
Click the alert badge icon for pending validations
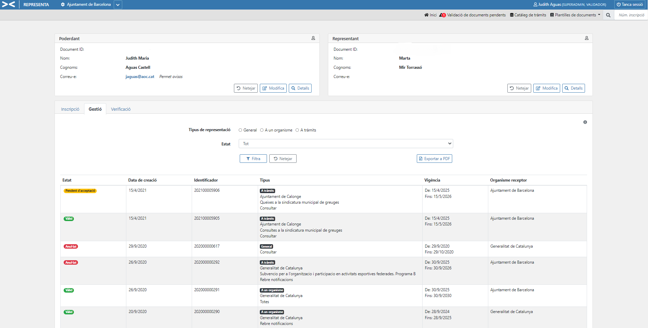(442, 15)
